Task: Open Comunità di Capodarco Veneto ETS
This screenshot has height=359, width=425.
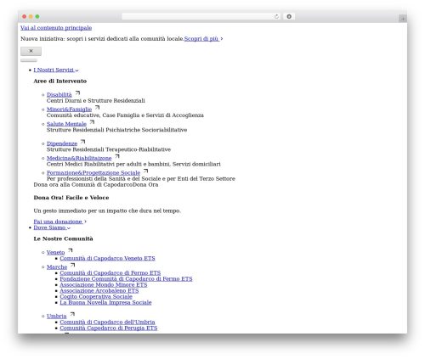Action: (107, 258)
